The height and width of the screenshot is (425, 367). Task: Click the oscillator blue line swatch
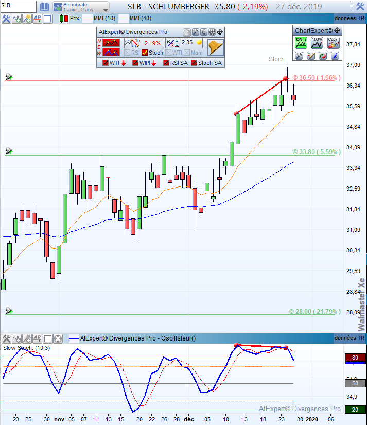[74, 338]
